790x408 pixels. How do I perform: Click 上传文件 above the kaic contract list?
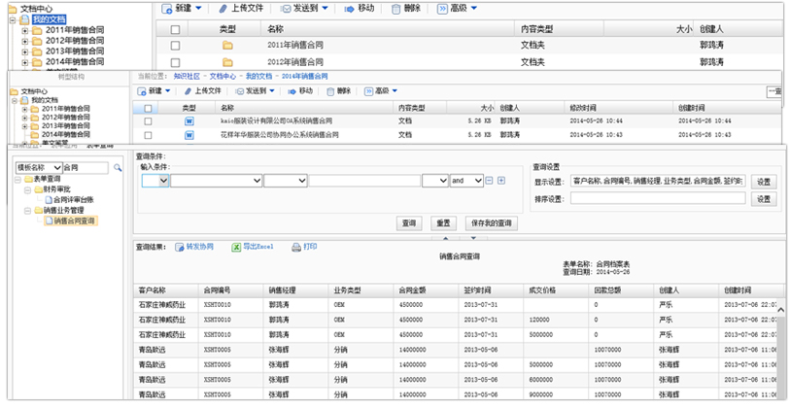pyautogui.click(x=208, y=90)
